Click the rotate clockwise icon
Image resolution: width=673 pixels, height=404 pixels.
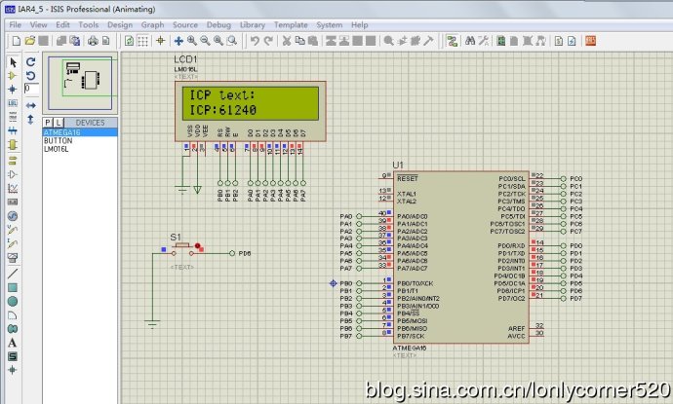point(31,60)
